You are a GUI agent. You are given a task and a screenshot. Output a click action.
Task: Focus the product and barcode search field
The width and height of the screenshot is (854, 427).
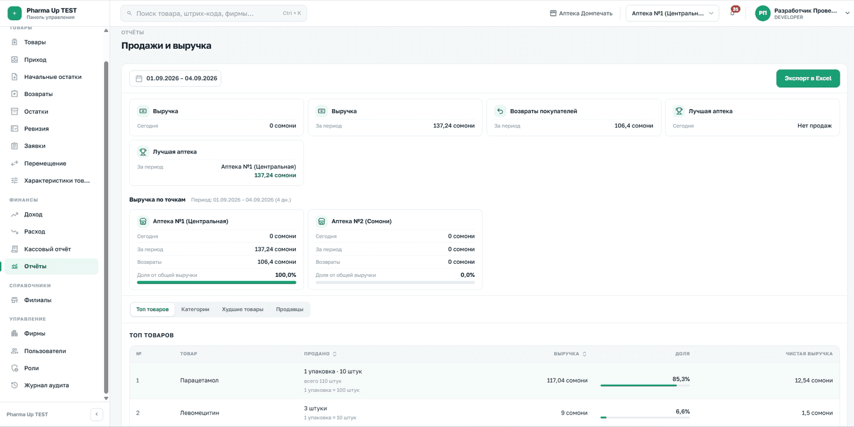(x=213, y=13)
